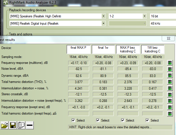
Task: Toggle Select checkbox under 1W bez katodnog C
Action: click(x=147, y=120)
